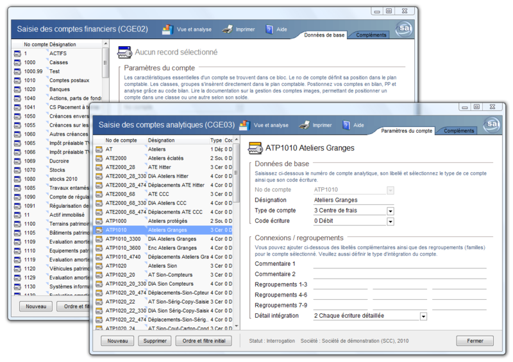Screen dimensions: 513x362
Task: Click the Aide help icon in CGE02 window
Action: (269, 29)
